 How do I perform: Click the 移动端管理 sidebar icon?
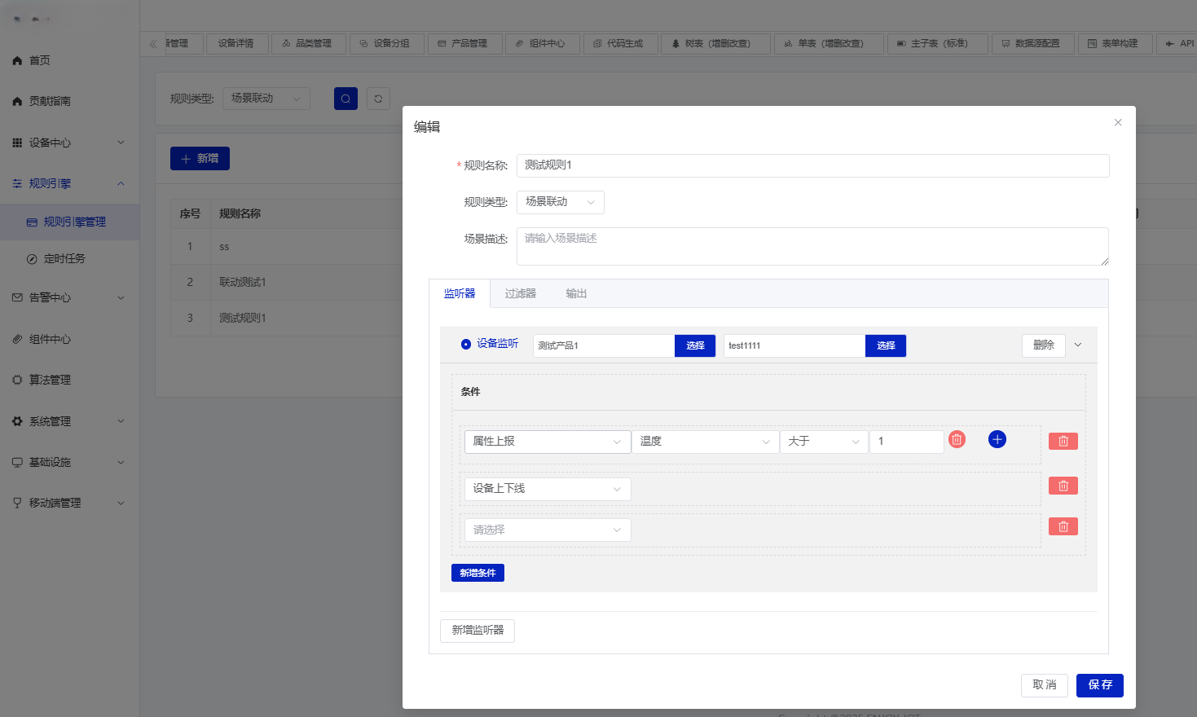coord(17,503)
